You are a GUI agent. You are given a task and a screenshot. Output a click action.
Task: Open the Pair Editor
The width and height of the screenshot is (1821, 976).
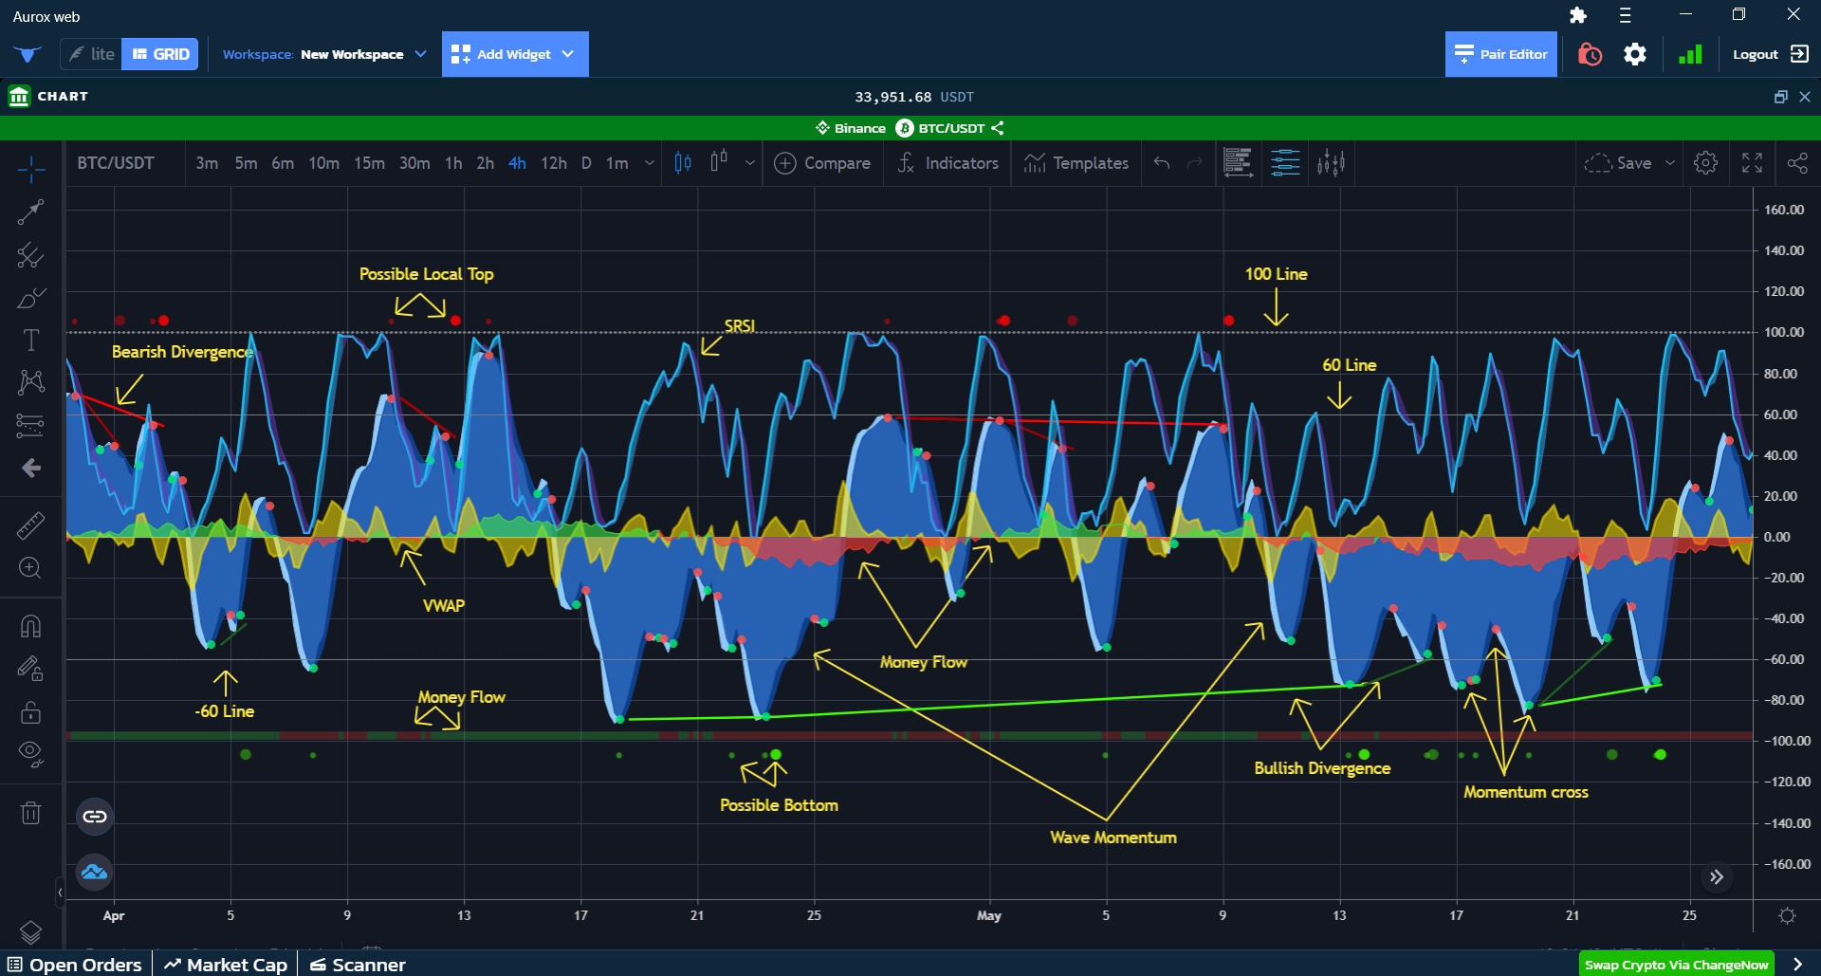click(1500, 54)
